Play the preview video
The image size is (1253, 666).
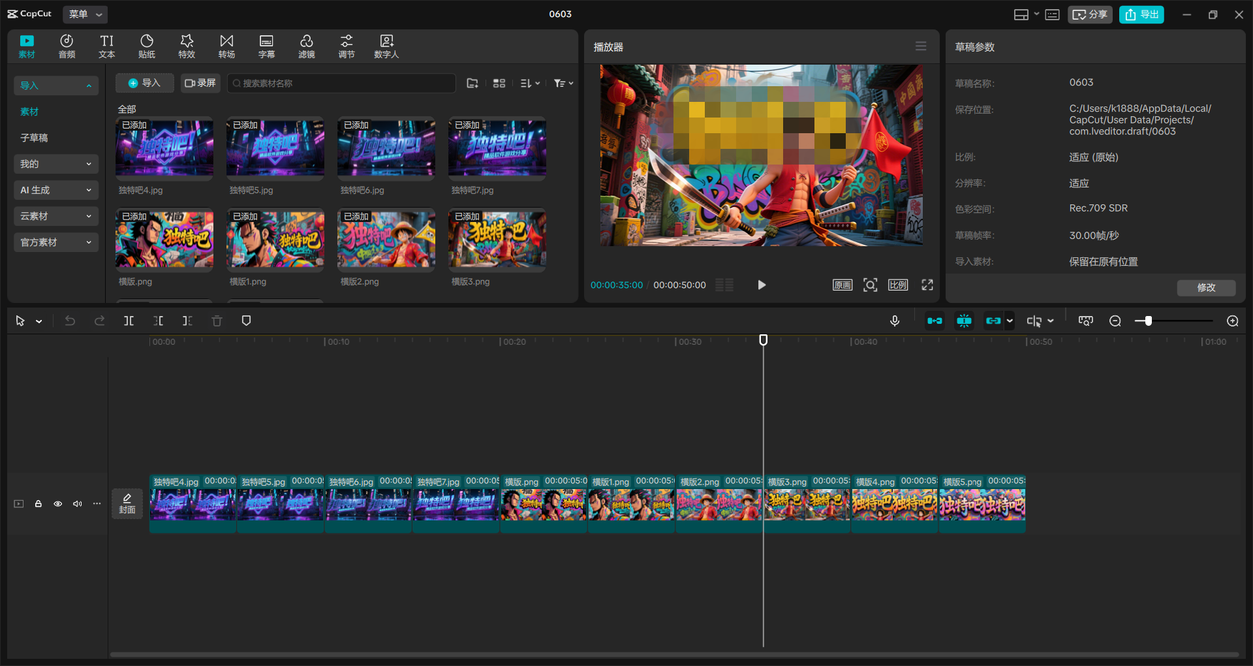point(762,285)
